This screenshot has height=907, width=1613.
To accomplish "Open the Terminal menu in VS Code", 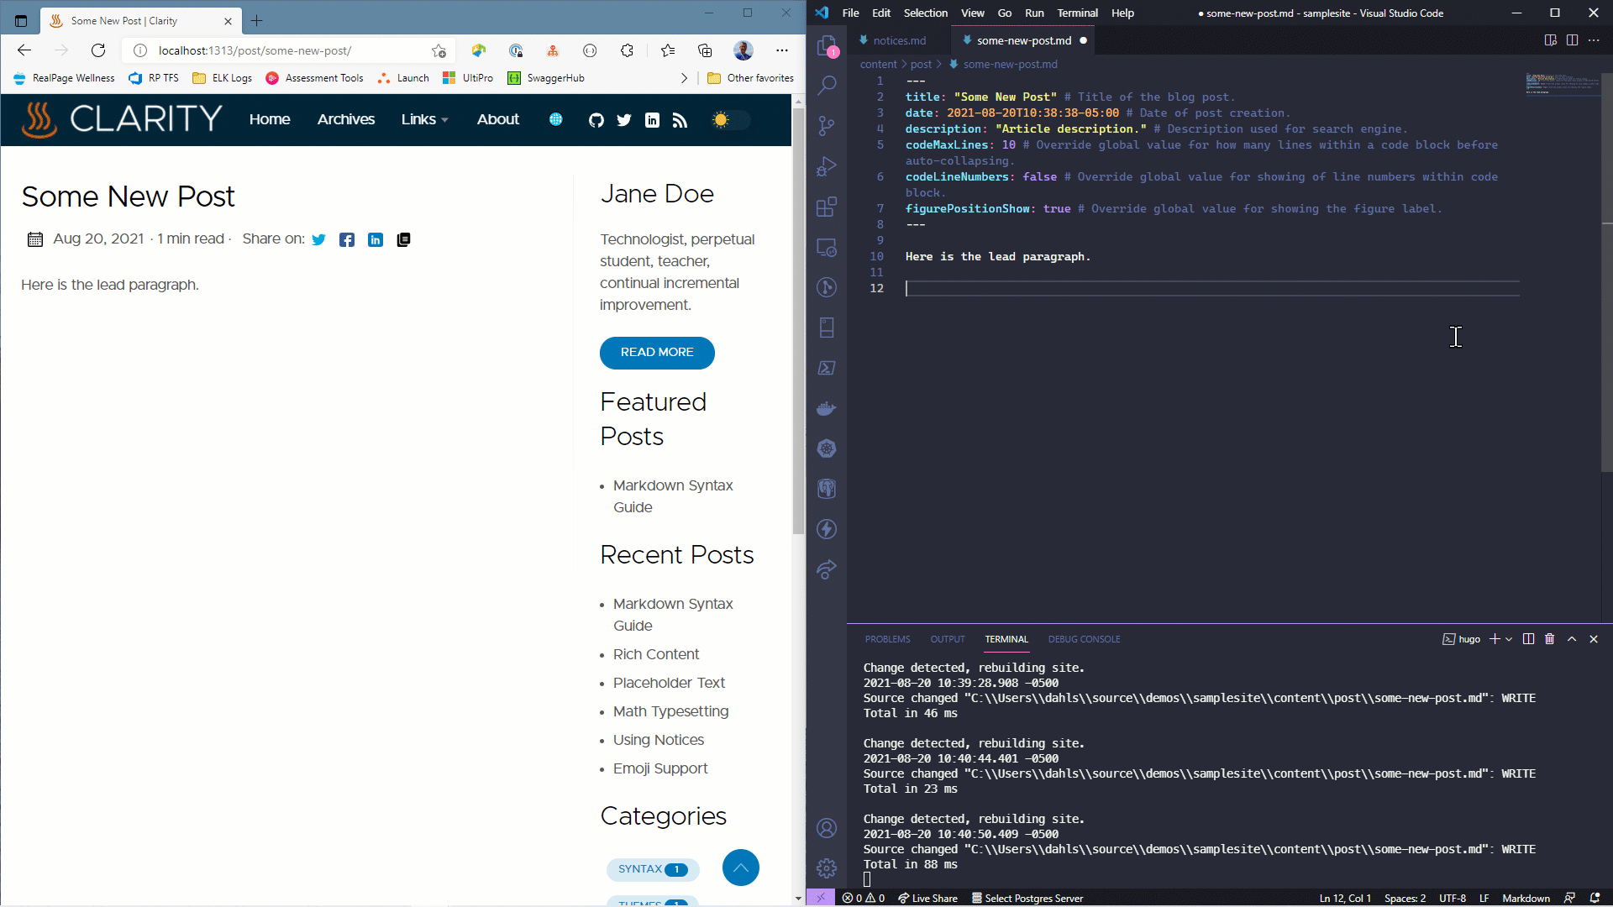I will coord(1077,13).
